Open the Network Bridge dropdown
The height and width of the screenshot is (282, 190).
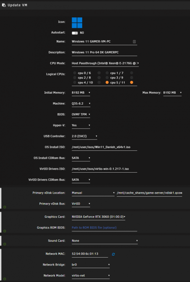pyautogui.click(x=91, y=265)
